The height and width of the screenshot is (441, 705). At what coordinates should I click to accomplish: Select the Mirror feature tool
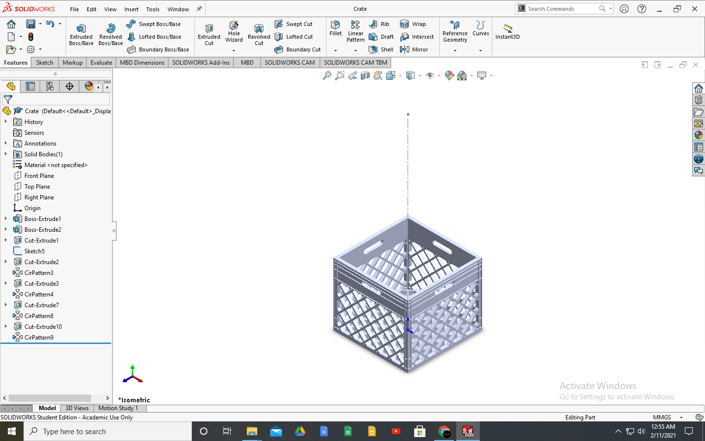(x=414, y=49)
